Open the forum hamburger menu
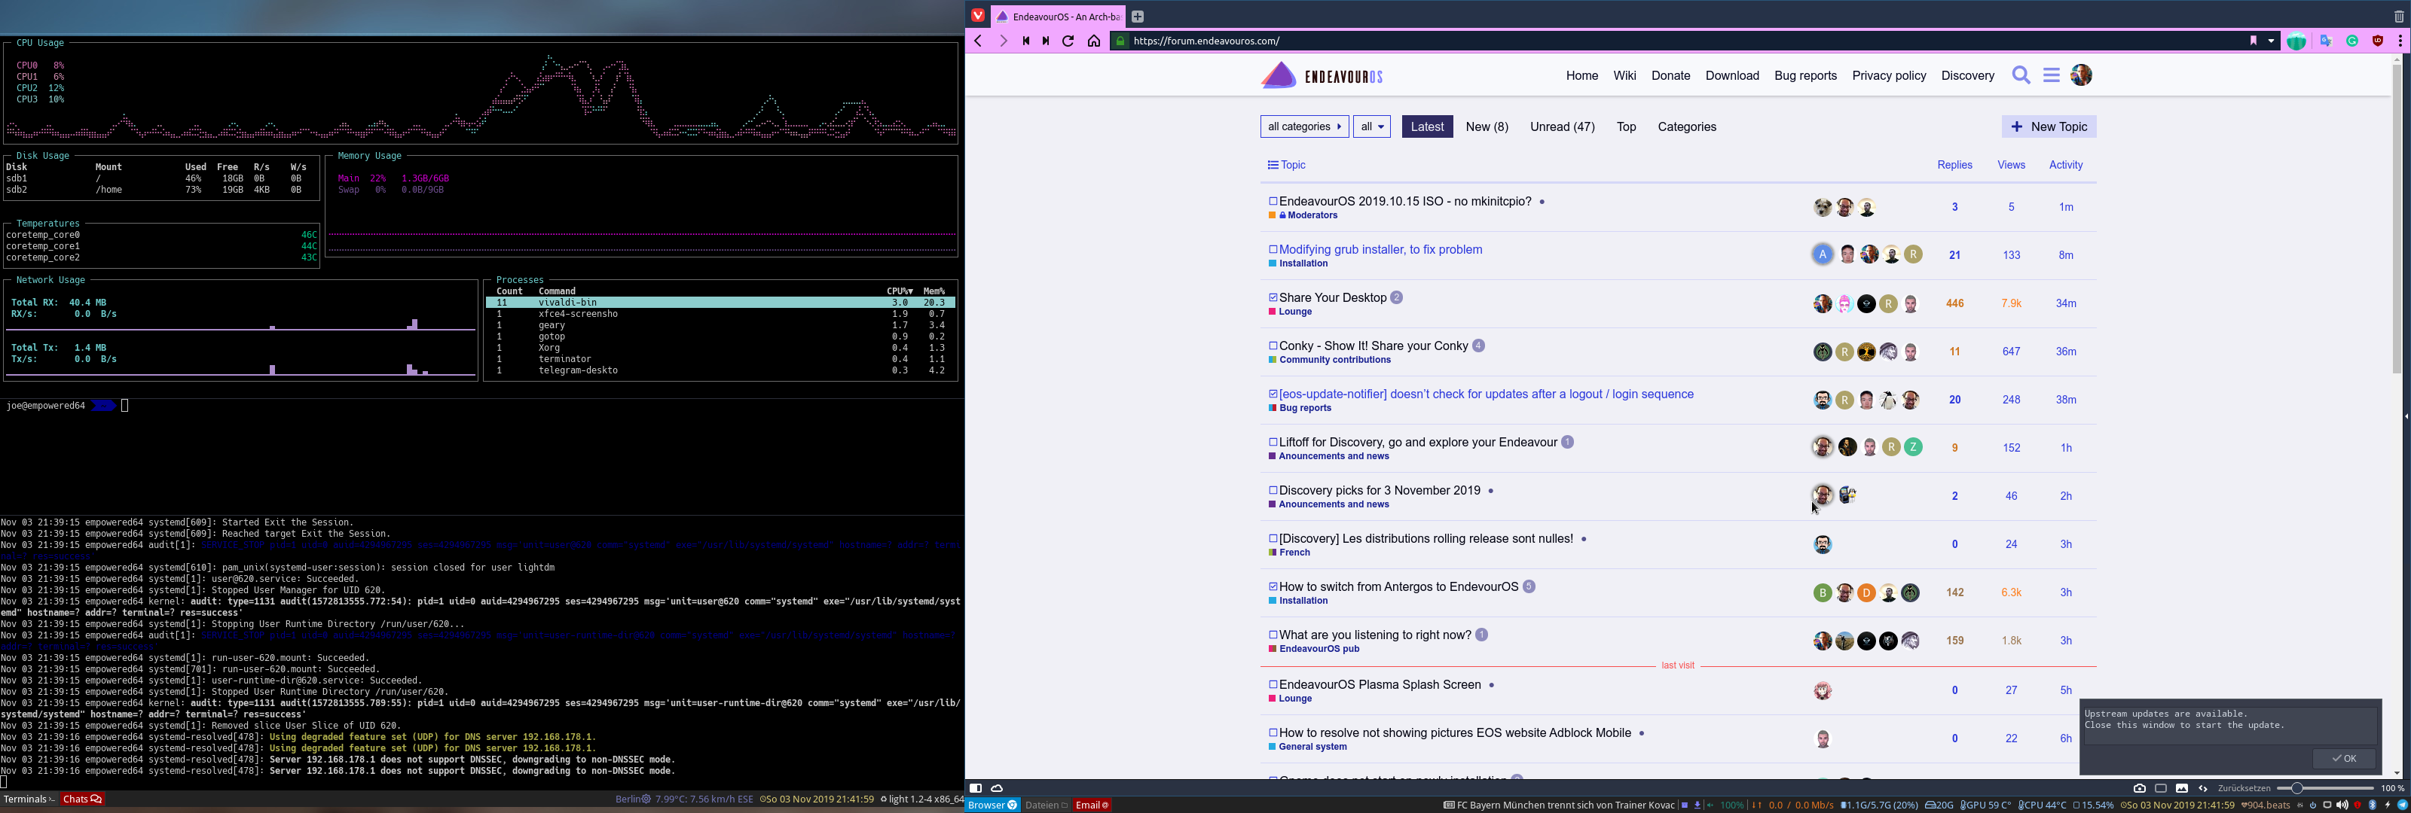The width and height of the screenshot is (2411, 813). click(x=2052, y=76)
